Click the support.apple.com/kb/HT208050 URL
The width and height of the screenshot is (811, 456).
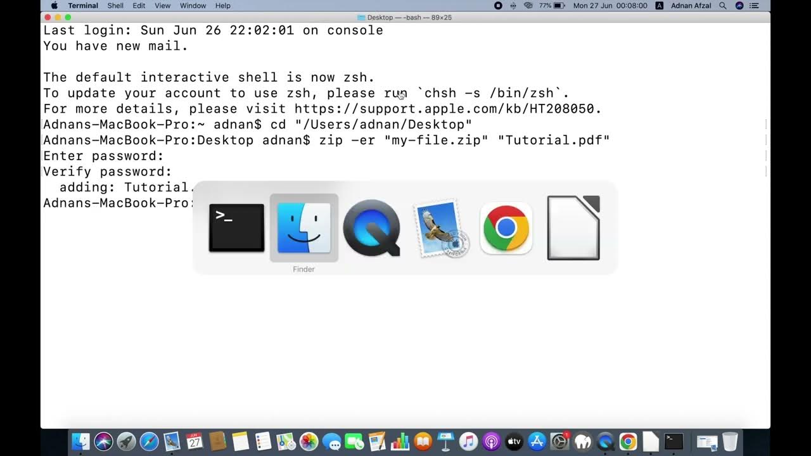pos(448,109)
